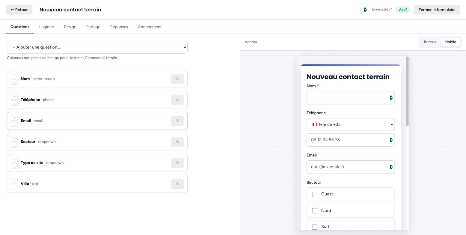Image resolution: width=466 pixels, height=235 pixels.
Task: Move the Type de site question up
Action: tap(14, 160)
